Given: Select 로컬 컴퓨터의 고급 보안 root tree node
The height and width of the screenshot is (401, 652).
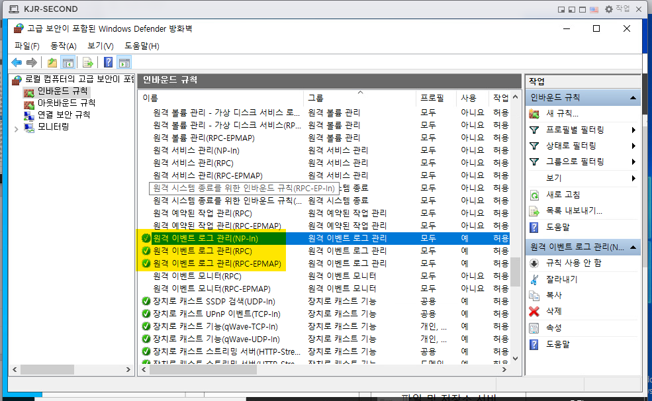Looking at the screenshot, I should 79,79.
